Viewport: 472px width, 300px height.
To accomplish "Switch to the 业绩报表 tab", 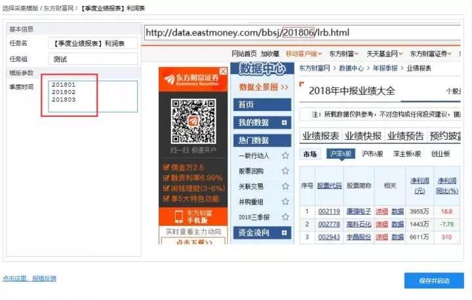I will [x=321, y=136].
